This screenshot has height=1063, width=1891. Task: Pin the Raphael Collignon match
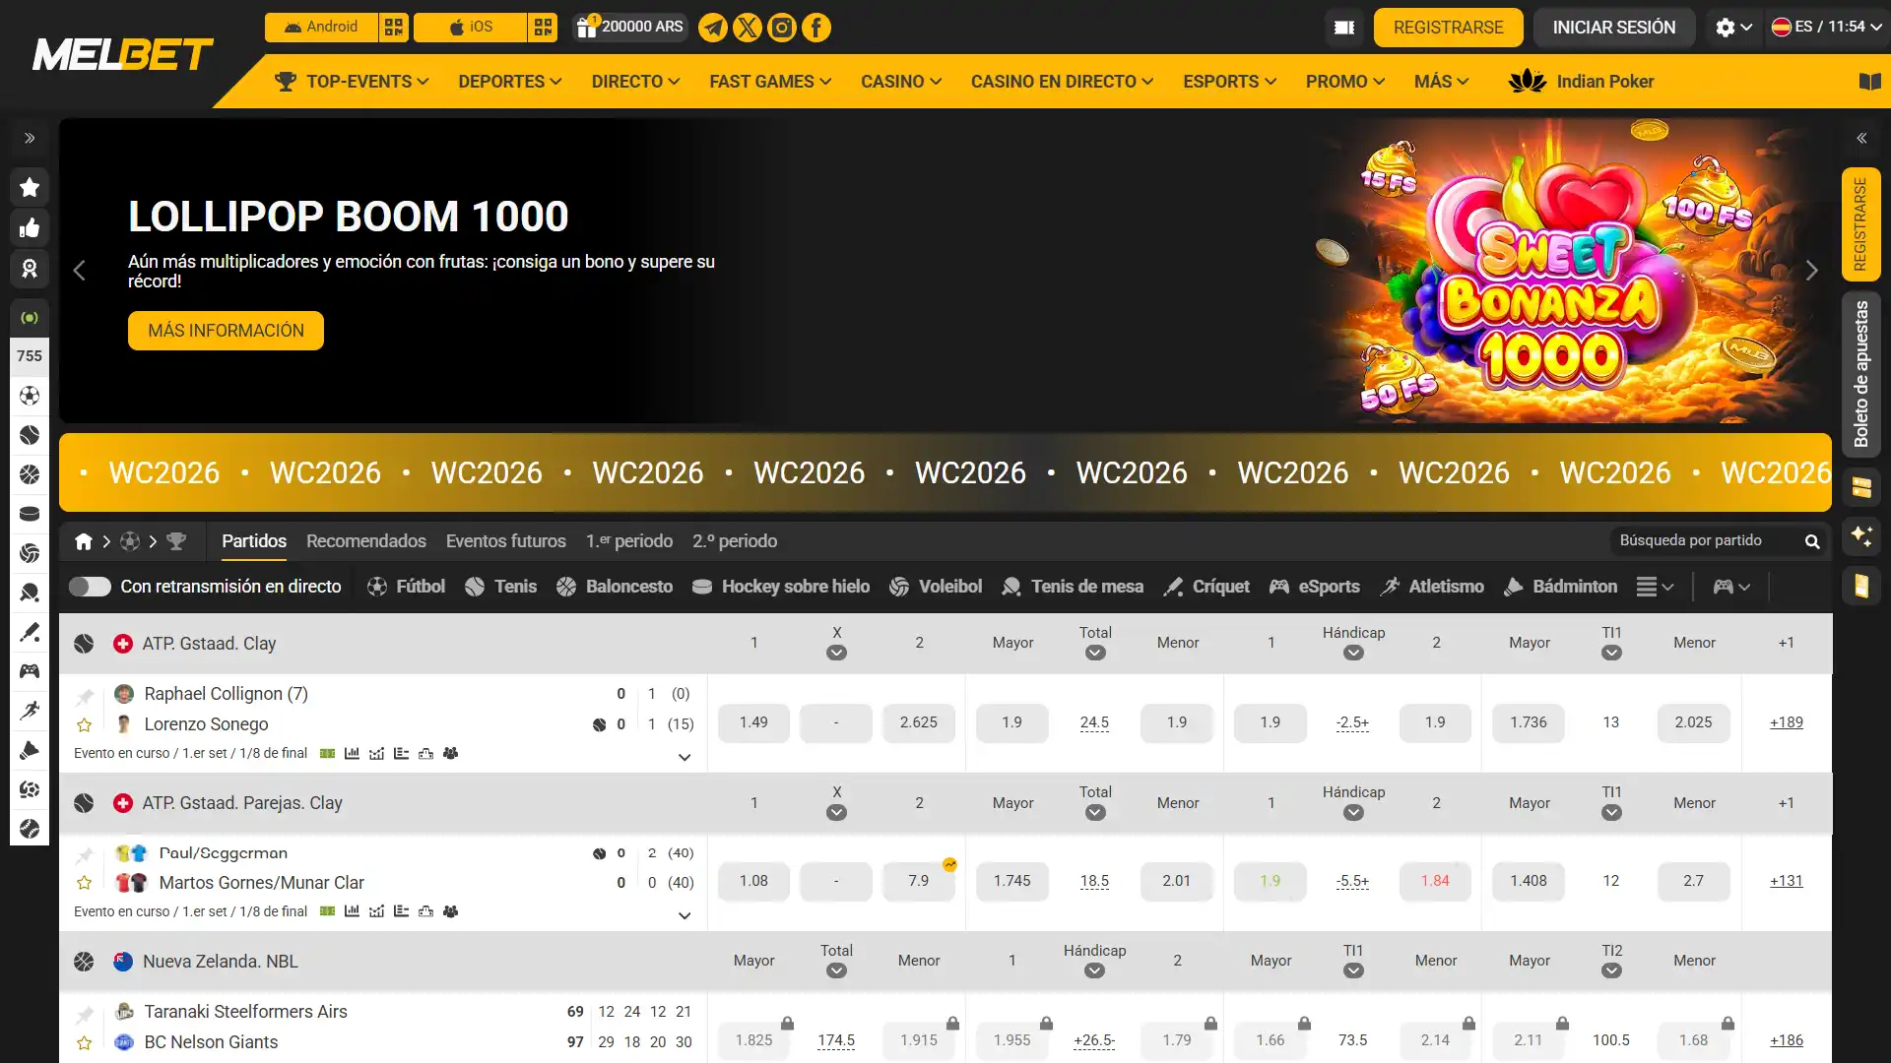(x=85, y=697)
